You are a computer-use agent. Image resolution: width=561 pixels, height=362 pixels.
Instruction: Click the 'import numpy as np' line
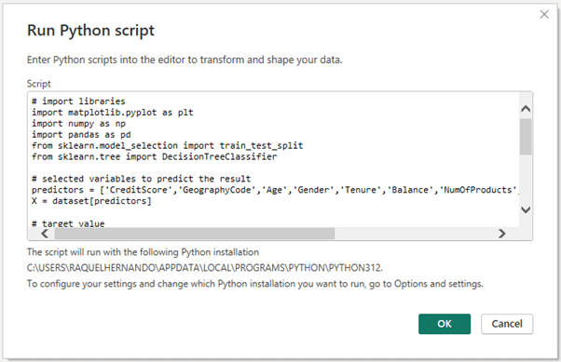[x=78, y=124]
